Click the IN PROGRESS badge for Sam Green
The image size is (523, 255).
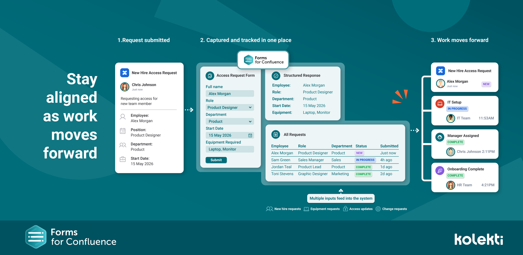365,160
